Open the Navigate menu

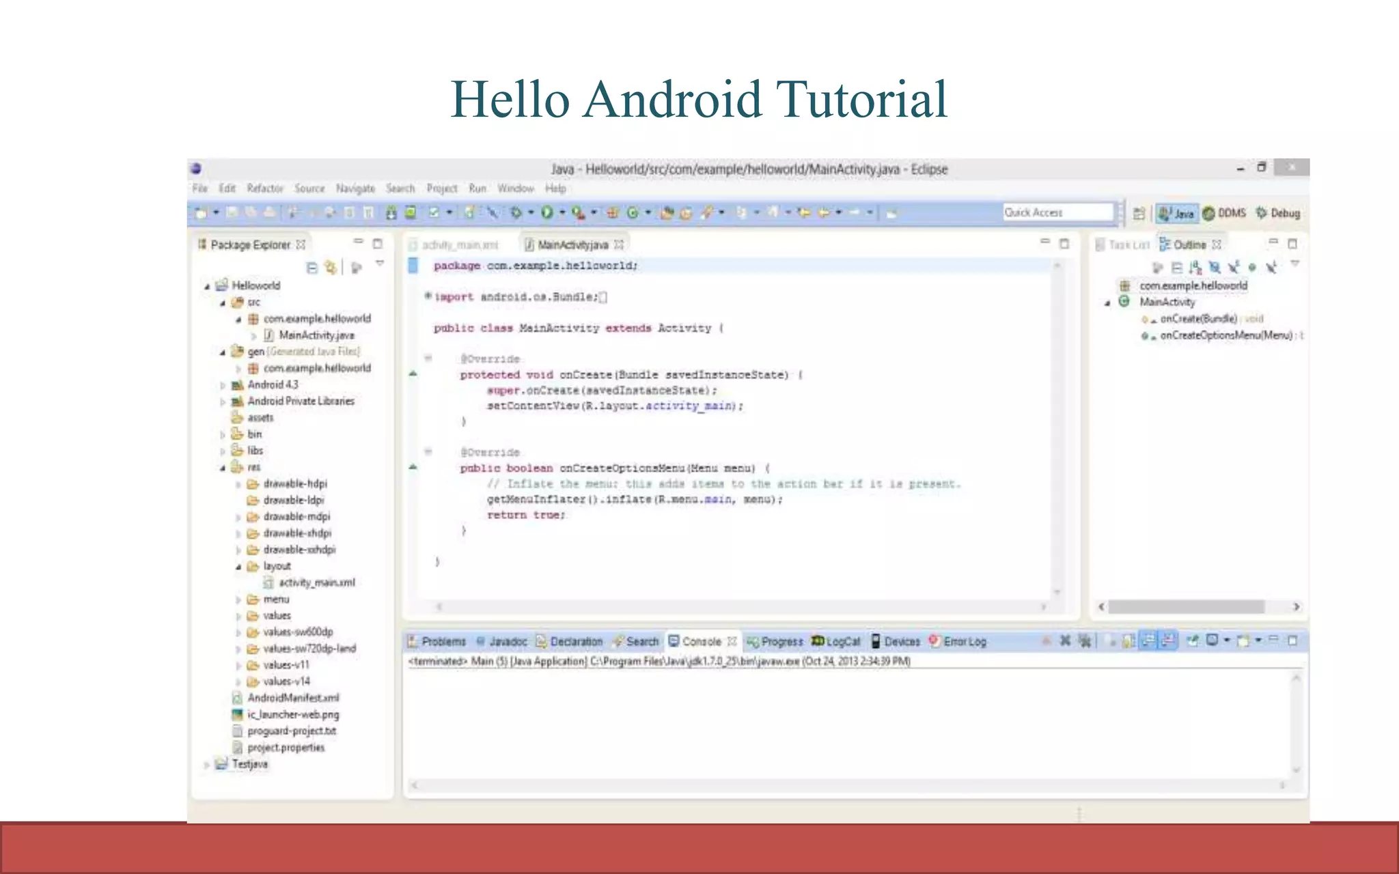click(355, 188)
